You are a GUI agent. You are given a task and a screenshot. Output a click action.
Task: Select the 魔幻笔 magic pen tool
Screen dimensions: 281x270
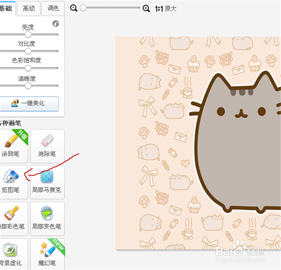[x=47, y=254]
